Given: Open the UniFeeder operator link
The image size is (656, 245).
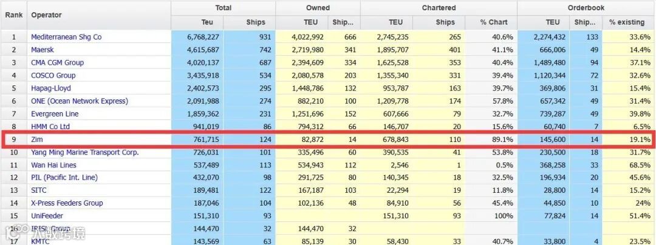Looking at the screenshot, I should coord(47,216).
